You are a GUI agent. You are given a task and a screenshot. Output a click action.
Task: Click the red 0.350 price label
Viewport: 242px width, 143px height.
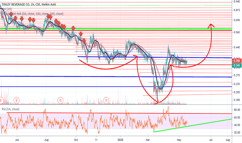coord(237,61)
